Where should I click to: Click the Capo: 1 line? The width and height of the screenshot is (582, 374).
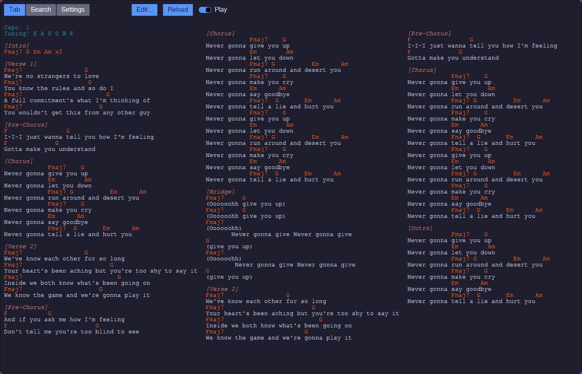coord(17,28)
